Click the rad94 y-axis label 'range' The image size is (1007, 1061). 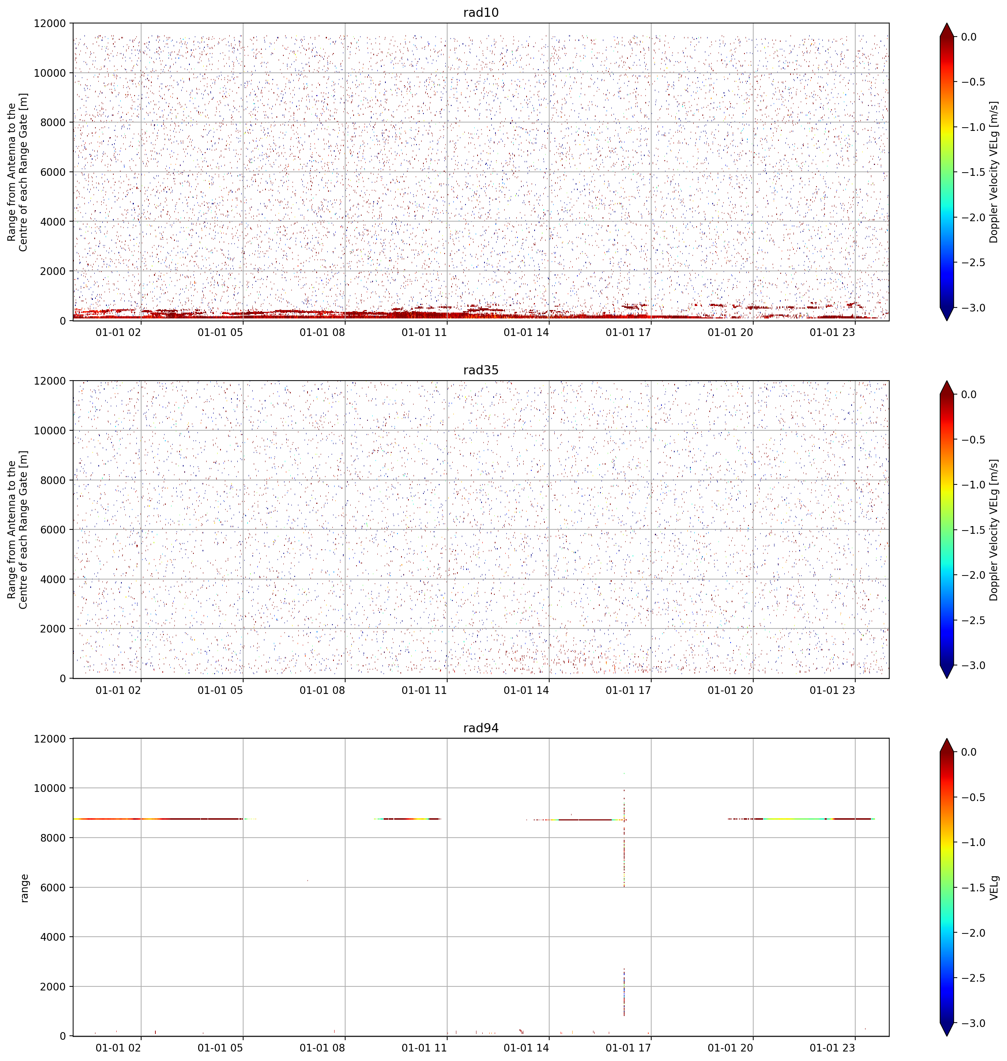click(x=24, y=888)
